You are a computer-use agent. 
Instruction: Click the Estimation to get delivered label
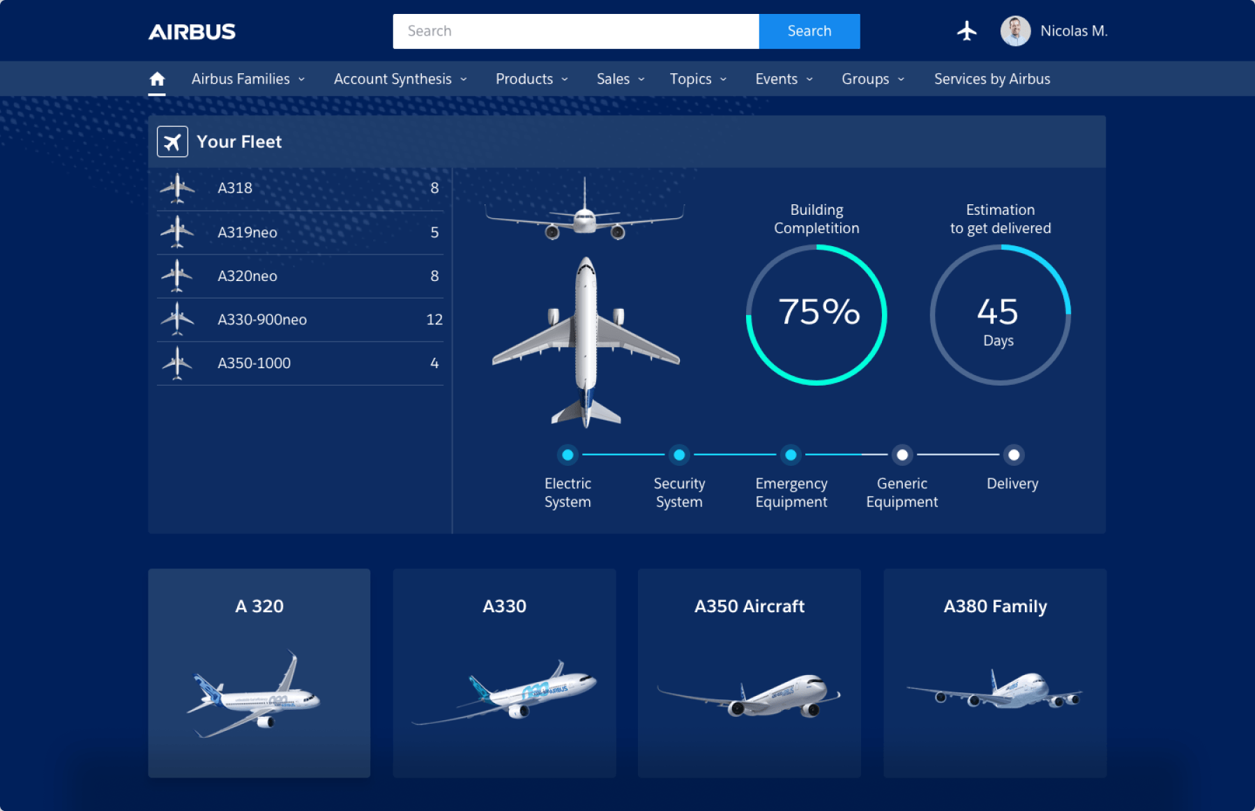click(1001, 219)
